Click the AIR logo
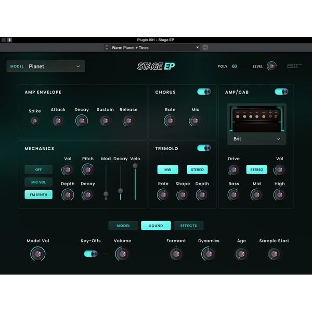 pyautogui.click(x=294, y=66)
